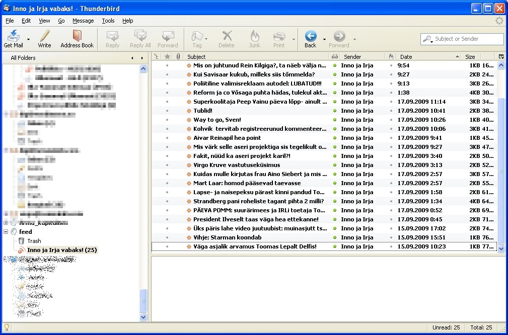This screenshot has width=508, height=335.
Task: Open the Go menu
Action: (x=61, y=21)
